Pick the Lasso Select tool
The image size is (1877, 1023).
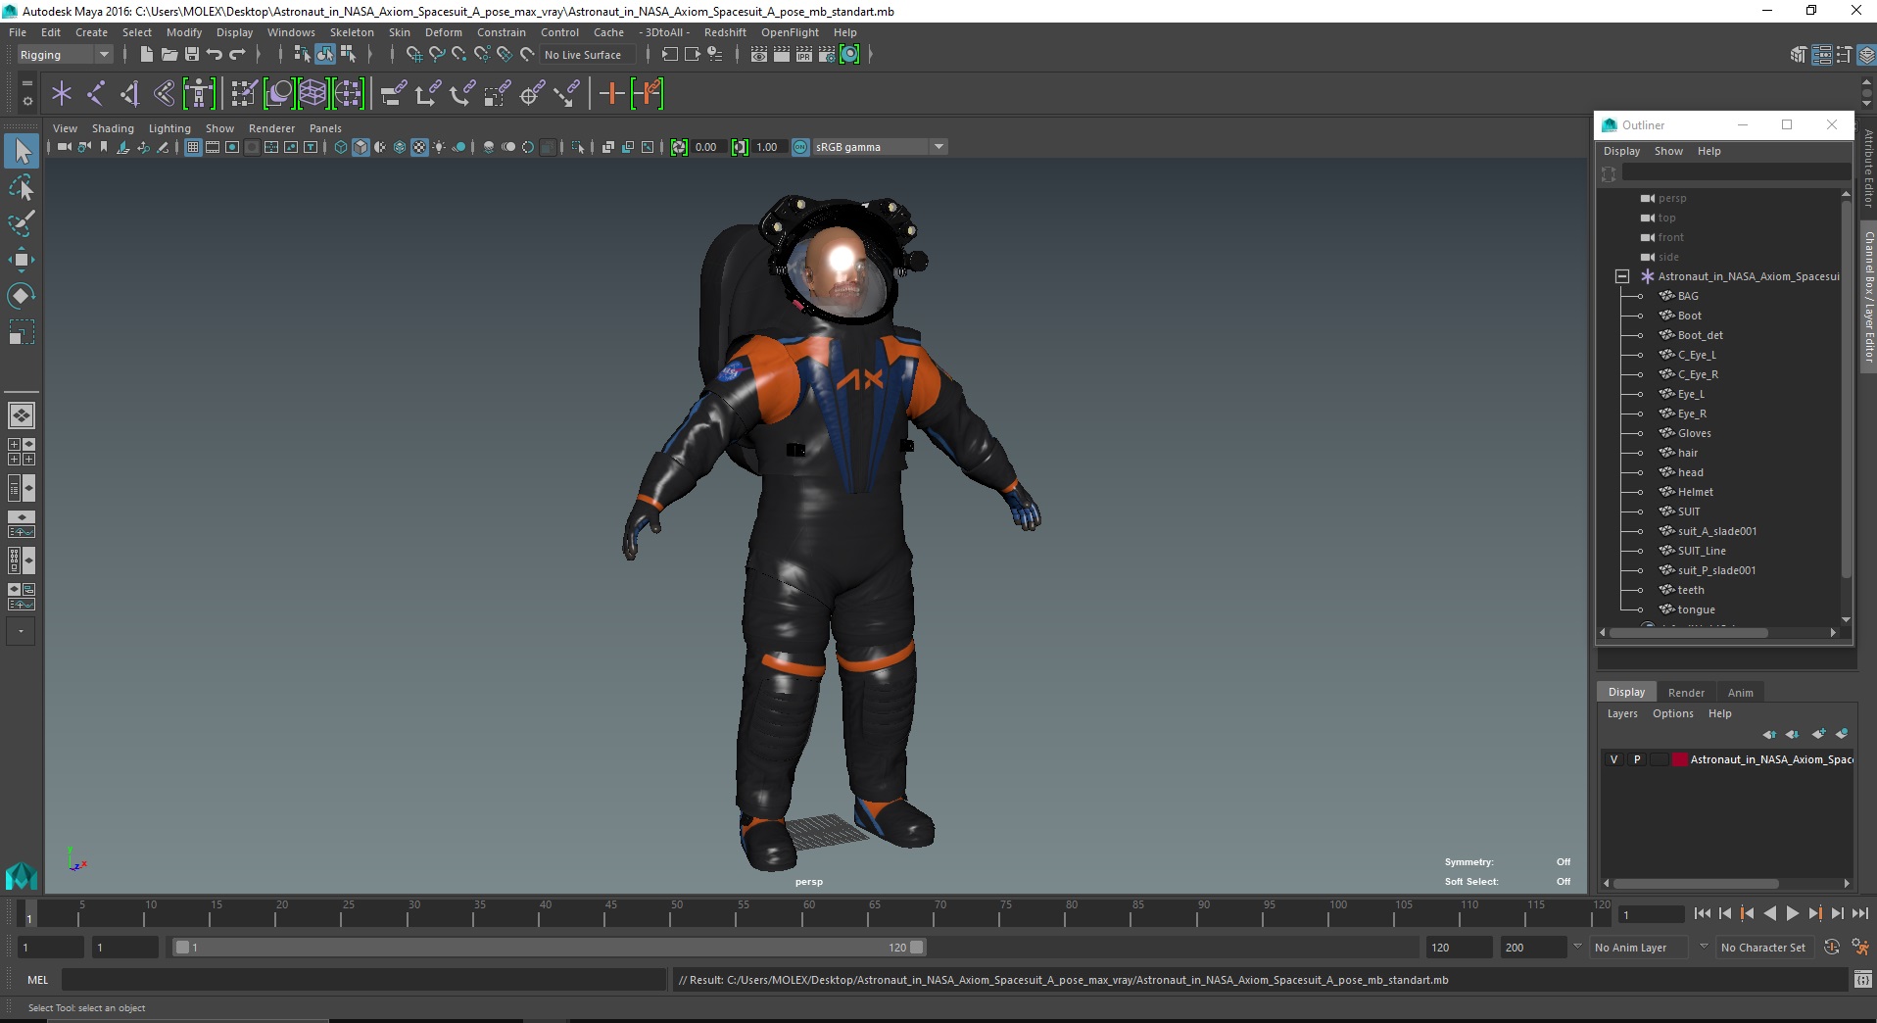click(22, 187)
